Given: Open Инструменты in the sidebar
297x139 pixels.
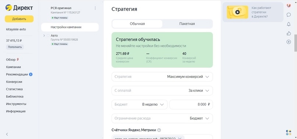Looking at the screenshot, I should tap(16, 104).
